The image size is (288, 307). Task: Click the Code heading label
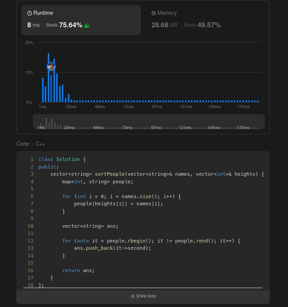(x=23, y=144)
